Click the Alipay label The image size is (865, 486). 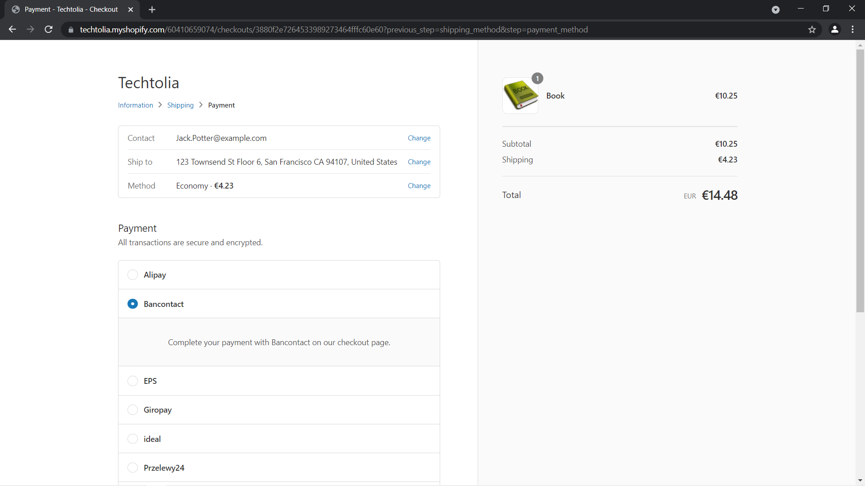[155, 275]
